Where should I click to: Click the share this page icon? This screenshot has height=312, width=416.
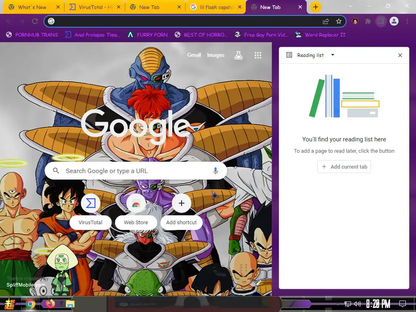(326, 21)
